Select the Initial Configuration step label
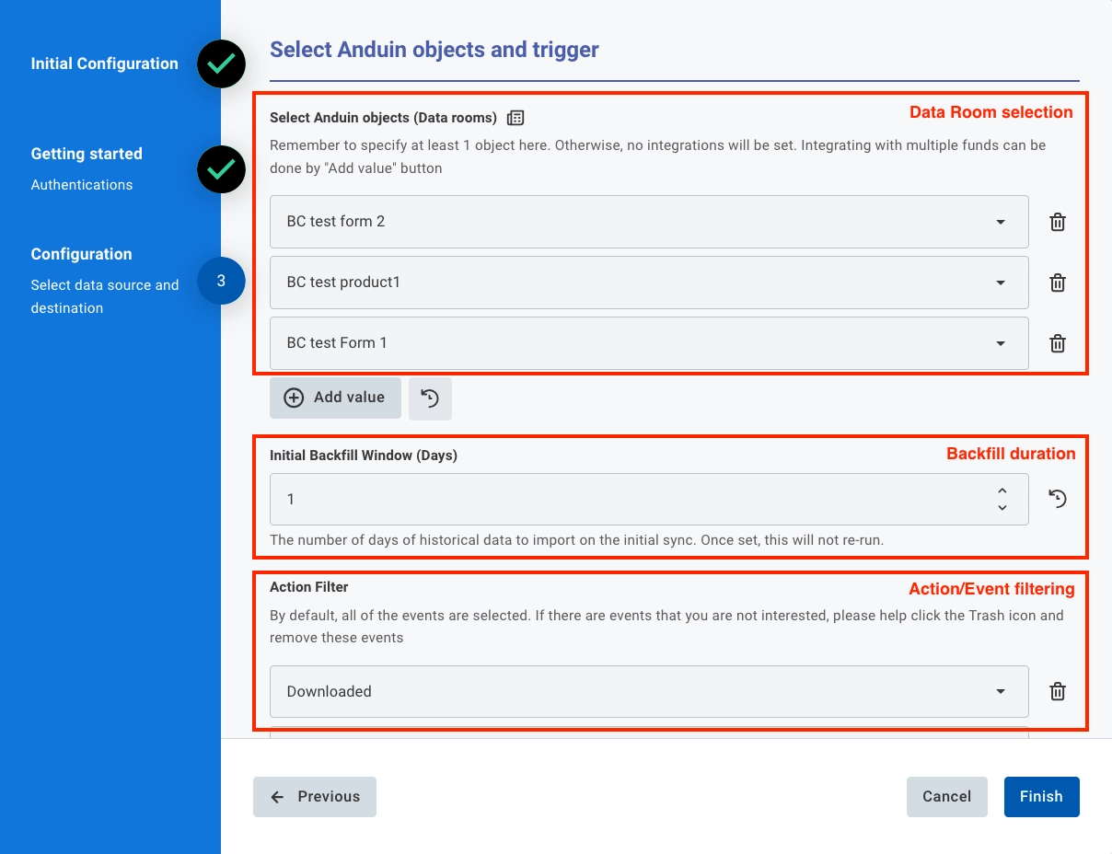 pyautogui.click(x=104, y=63)
